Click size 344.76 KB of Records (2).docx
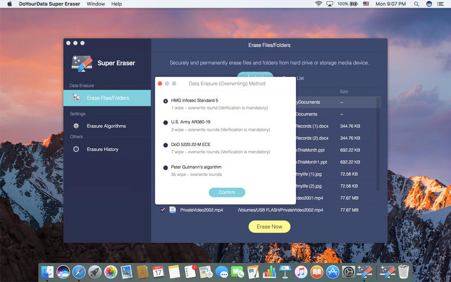The height and width of the screenshot is (282, 451). click(x=350, y=138)
